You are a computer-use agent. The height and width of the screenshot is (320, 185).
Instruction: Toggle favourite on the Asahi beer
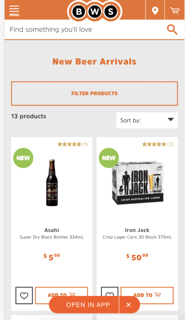(x=24, y=295)
